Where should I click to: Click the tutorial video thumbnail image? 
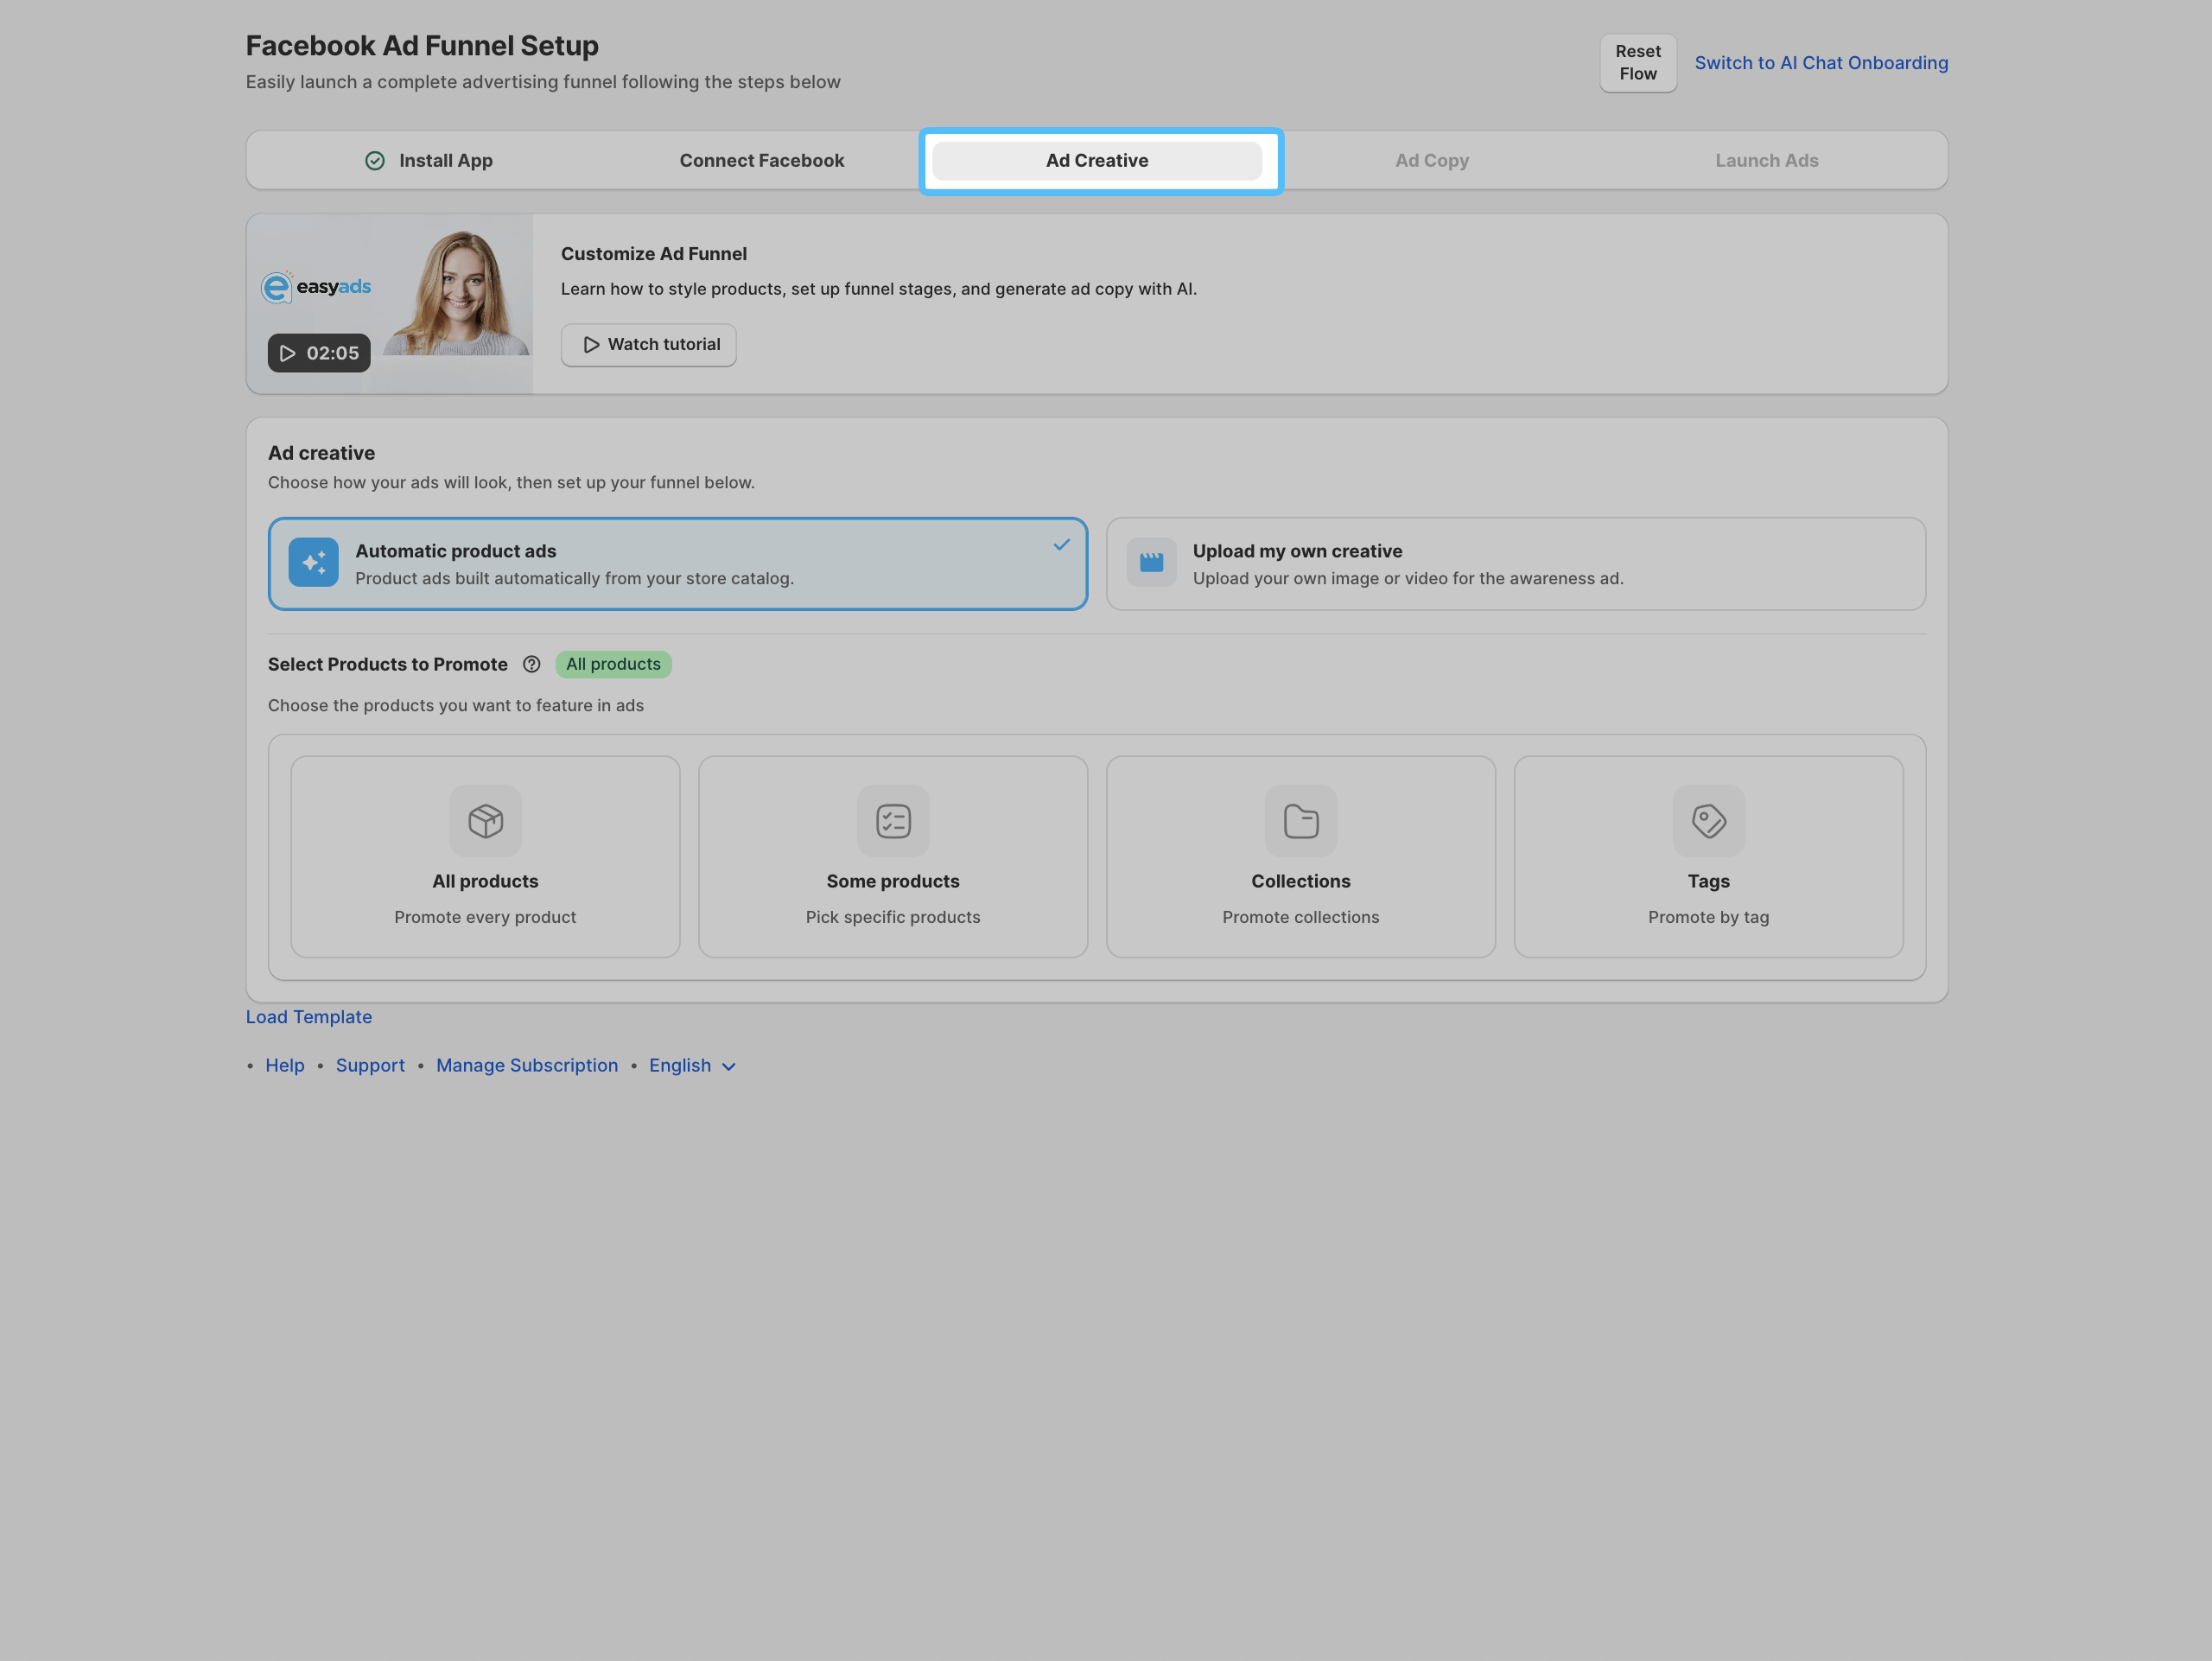pyautogui.click(x=390, y=304)
